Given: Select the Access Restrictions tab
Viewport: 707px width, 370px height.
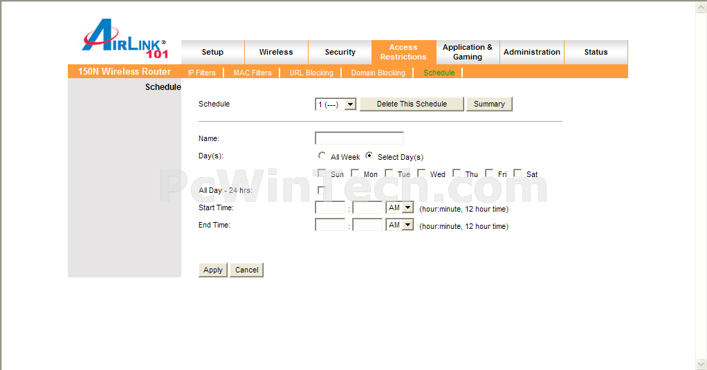Looking at the screenshot, I should (403, 53).
